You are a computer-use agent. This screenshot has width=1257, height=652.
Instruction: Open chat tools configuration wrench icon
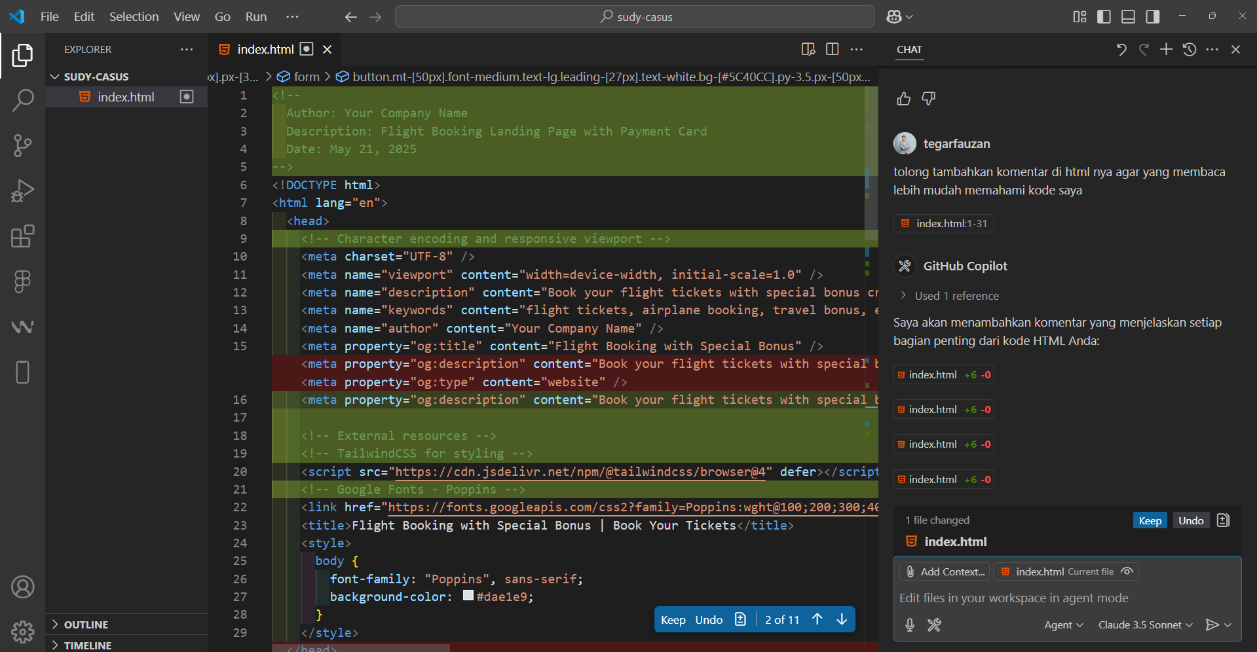[x=934, y=625]
